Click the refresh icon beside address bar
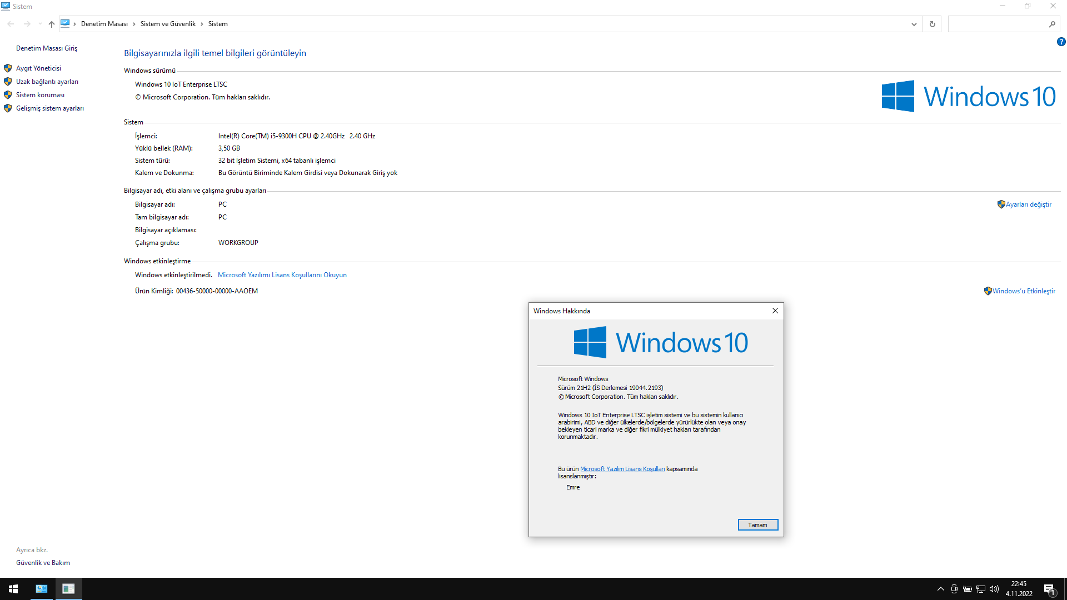The width and height of the screenshot is (1067, 600). tap(932, 24)
